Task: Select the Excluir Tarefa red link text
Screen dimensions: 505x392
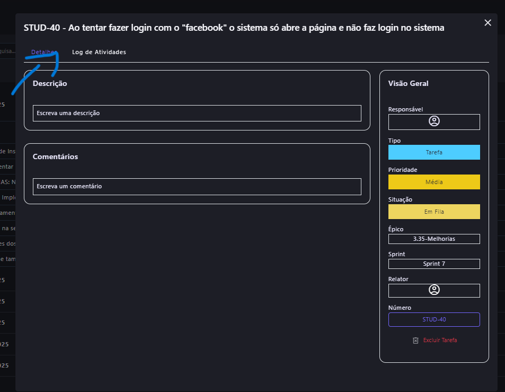Action: [x=440, y=340]
